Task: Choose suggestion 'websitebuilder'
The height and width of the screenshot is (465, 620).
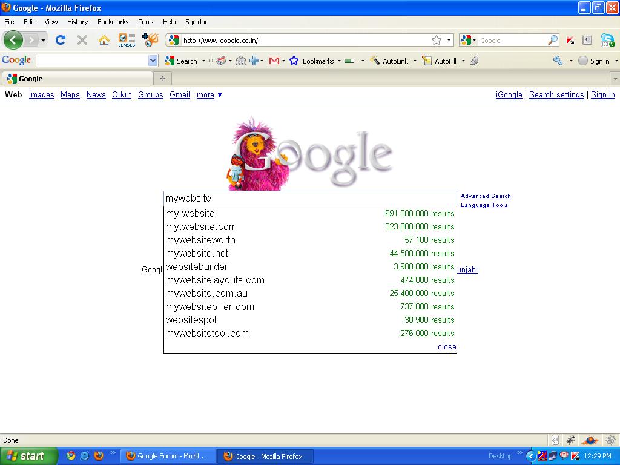Action: [x=311, y=266]
